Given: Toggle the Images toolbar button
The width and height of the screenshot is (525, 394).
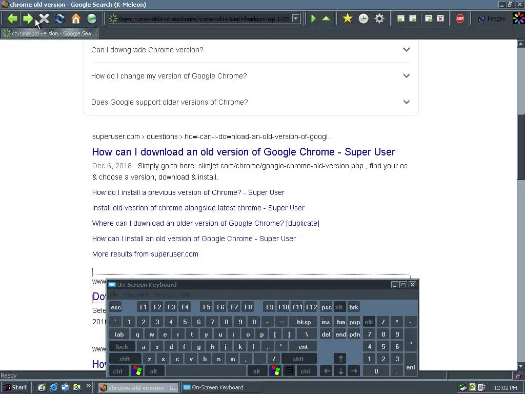Looking at the screenshot, I should coord(492,19).
